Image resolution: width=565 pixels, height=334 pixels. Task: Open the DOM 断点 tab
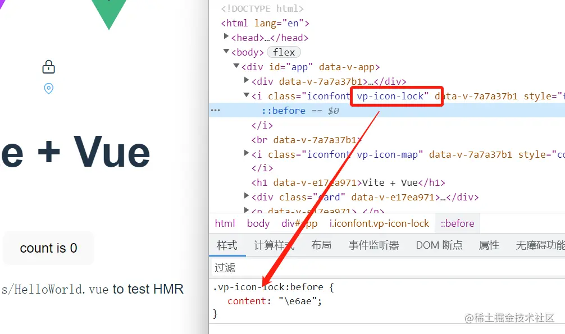point(439,245)
